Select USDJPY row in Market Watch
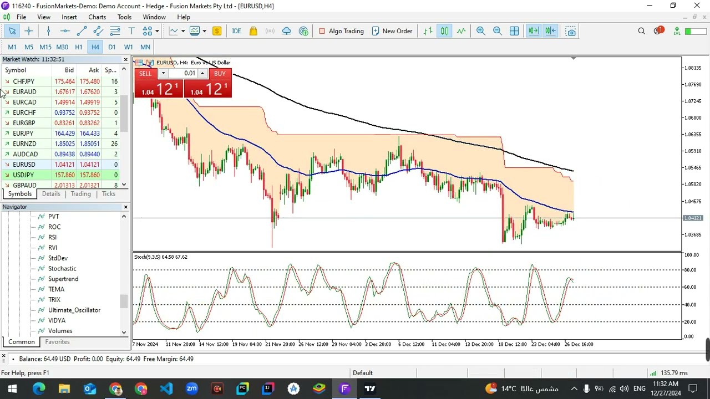 (61, 175)
